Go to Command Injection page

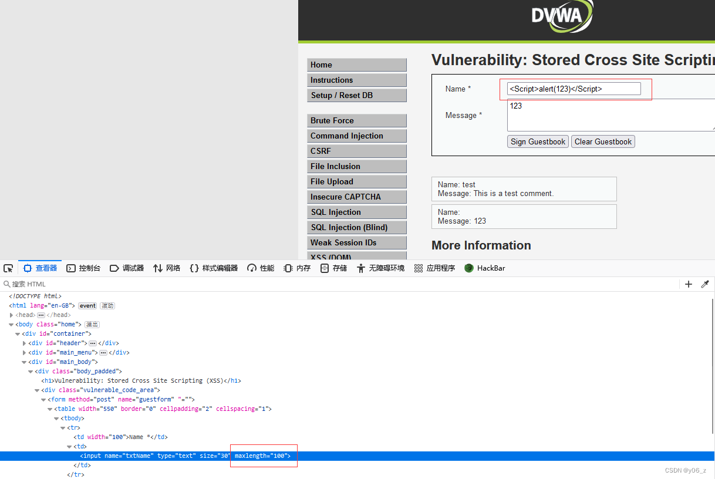[357, 136]
